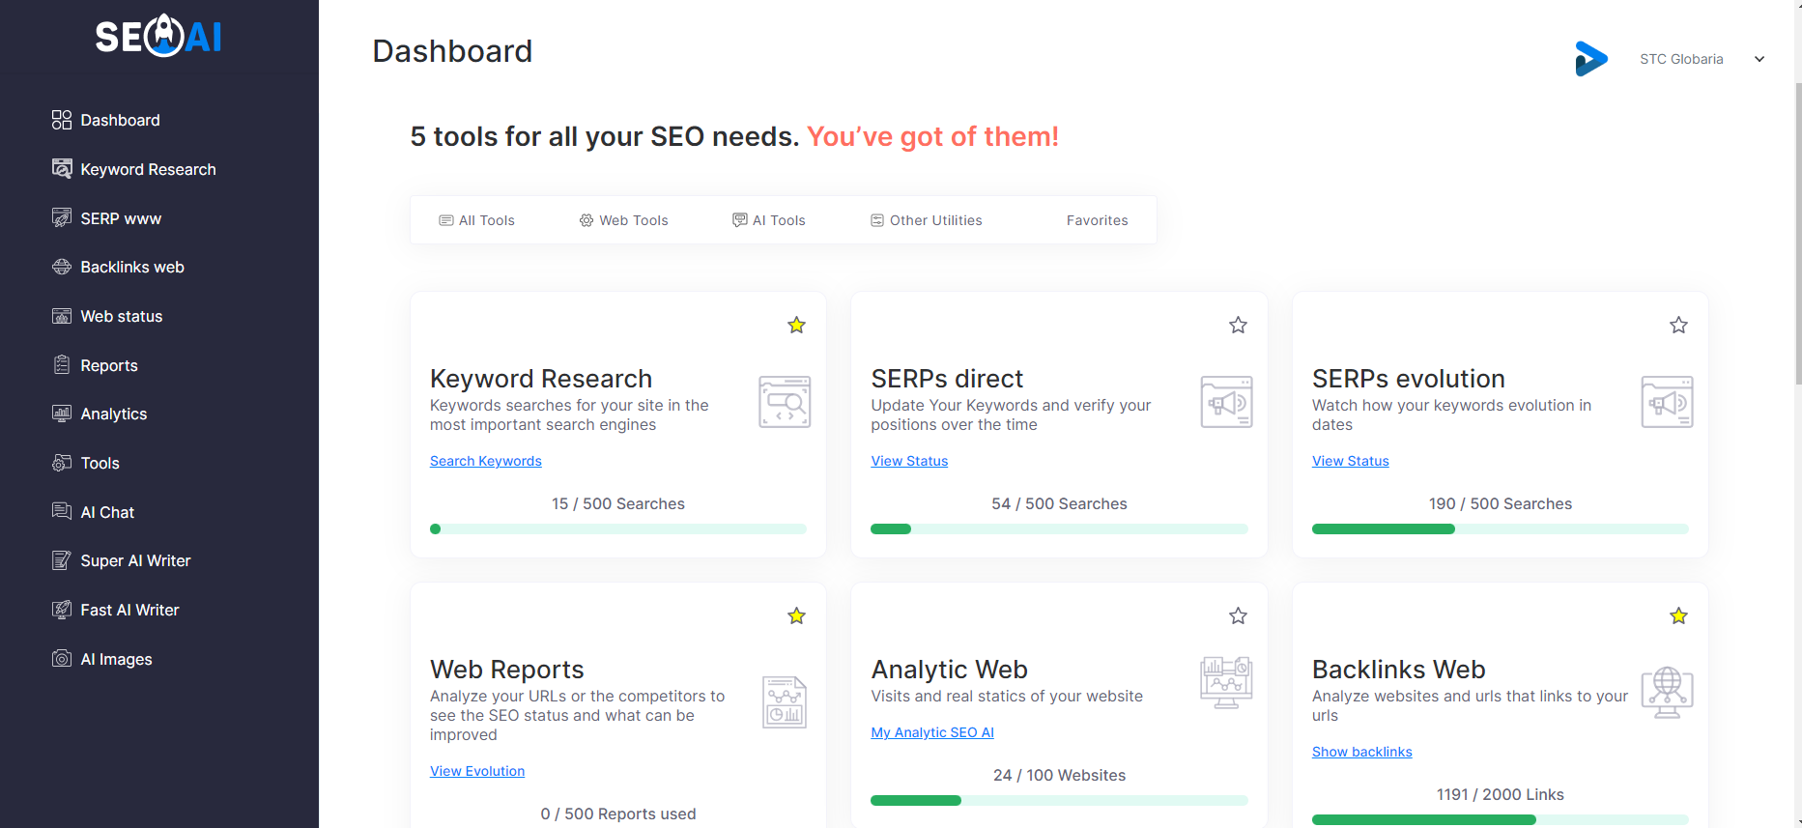Select the Keyword Research sidebar icon
Image resolution: width=1802 pixels, height=828 pixels.
tap(62, 168)
